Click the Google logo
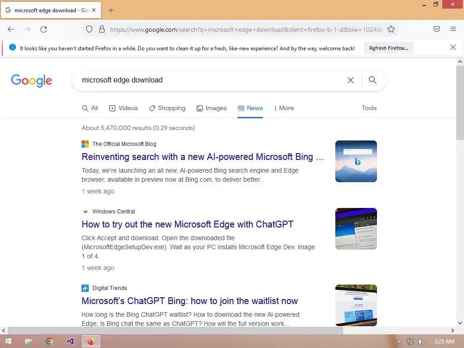 (31, 81)
